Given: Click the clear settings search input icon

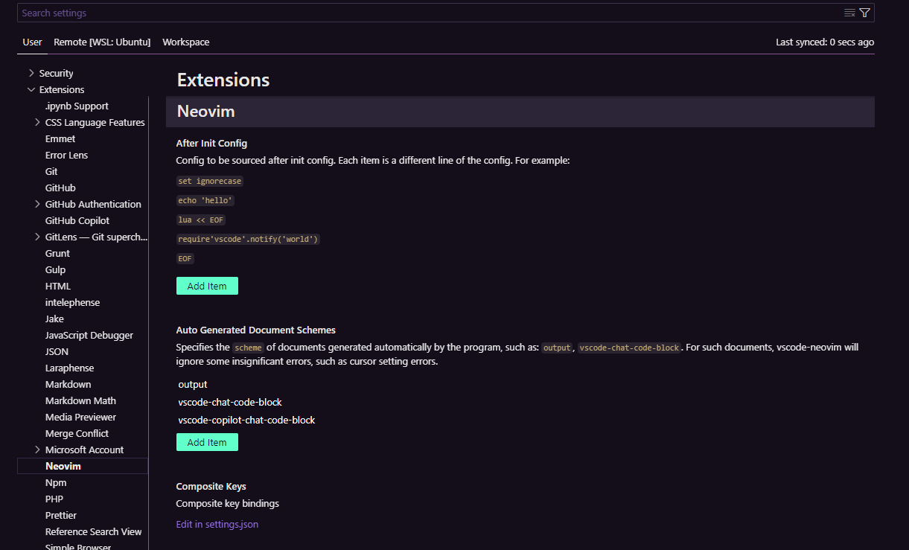Looking at the screenshot, I should 849,13.
